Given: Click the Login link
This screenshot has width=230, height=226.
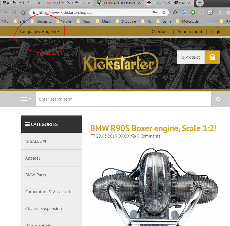Looking at the screenshot, I should coord(216,32).
